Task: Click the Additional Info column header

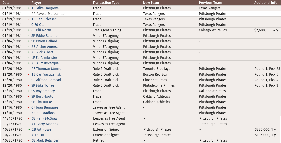Action: tap(266, 3)
